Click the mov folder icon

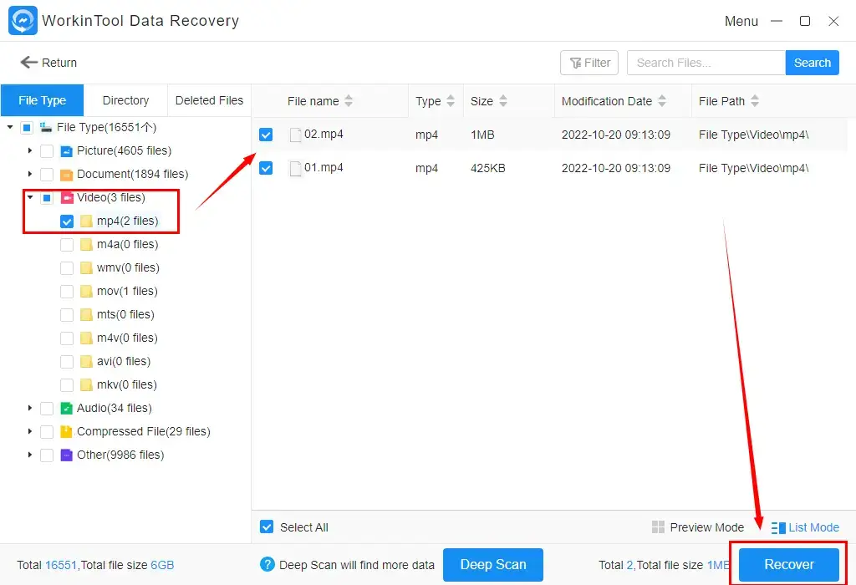[x=86, y=292]
